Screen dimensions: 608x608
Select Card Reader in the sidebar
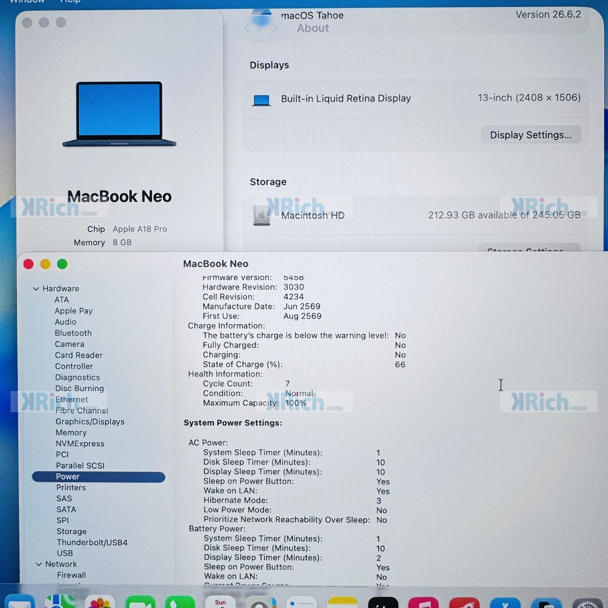click(x=79, y=355)
